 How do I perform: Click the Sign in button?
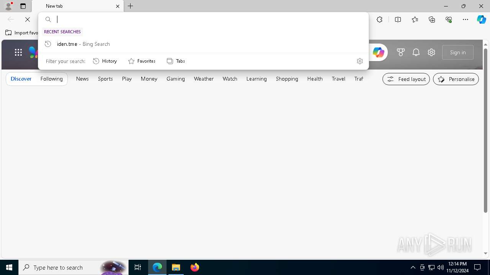click(x=458, y=52)
